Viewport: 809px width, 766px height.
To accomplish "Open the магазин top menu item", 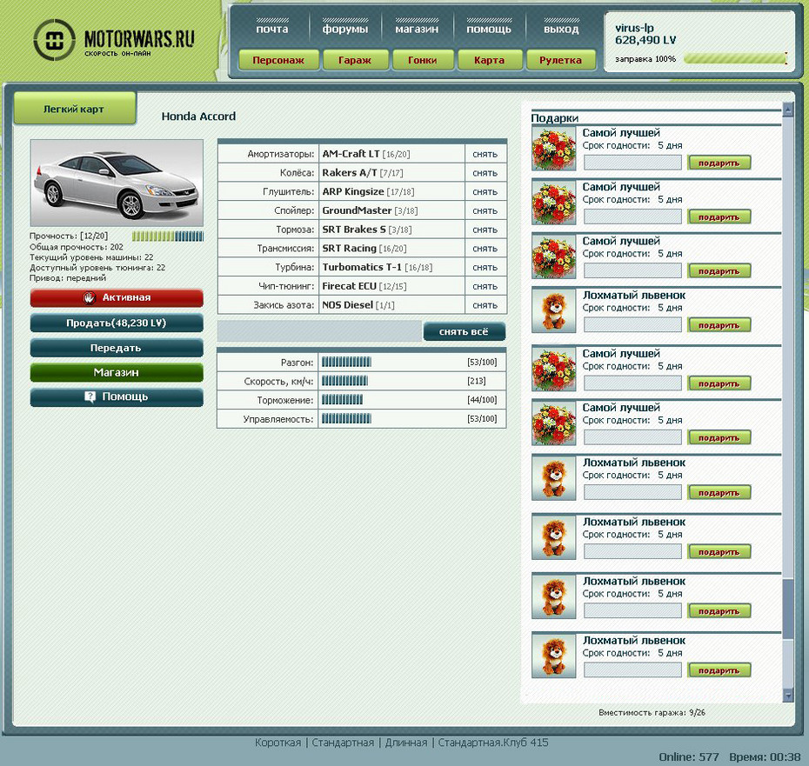I will pyautogui.click(x=417, y=29).
